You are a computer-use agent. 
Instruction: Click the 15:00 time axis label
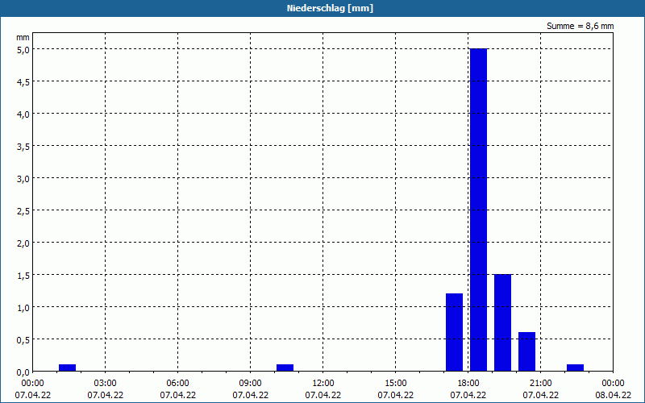[x=396, y=384]
